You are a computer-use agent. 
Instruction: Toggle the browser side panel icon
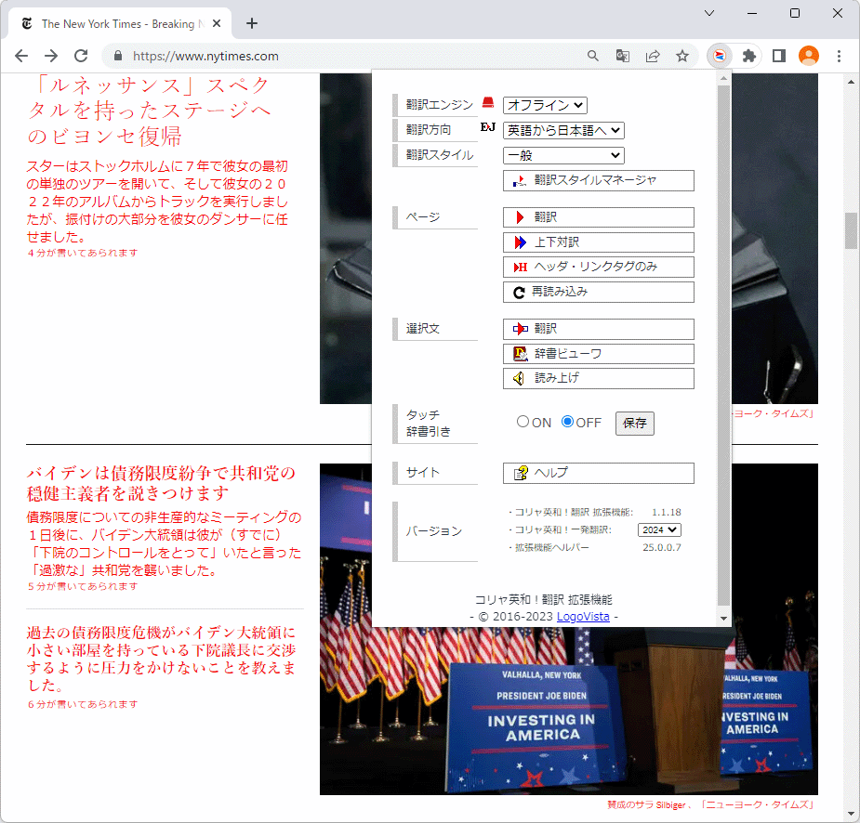click(779, 56)
